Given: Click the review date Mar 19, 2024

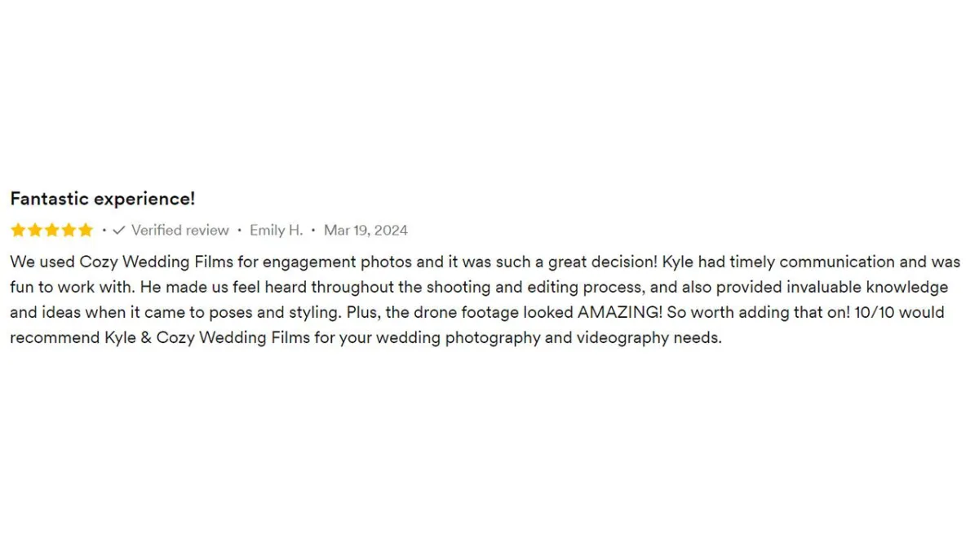Looking at the screenshot, I should click(365, 231).
